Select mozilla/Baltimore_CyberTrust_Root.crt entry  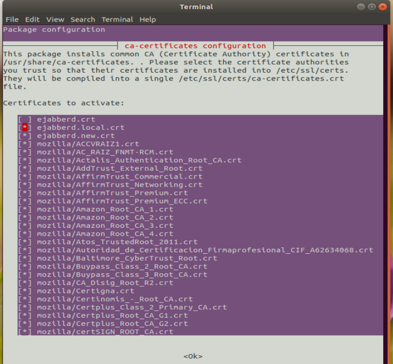click(x=127, y=259)
